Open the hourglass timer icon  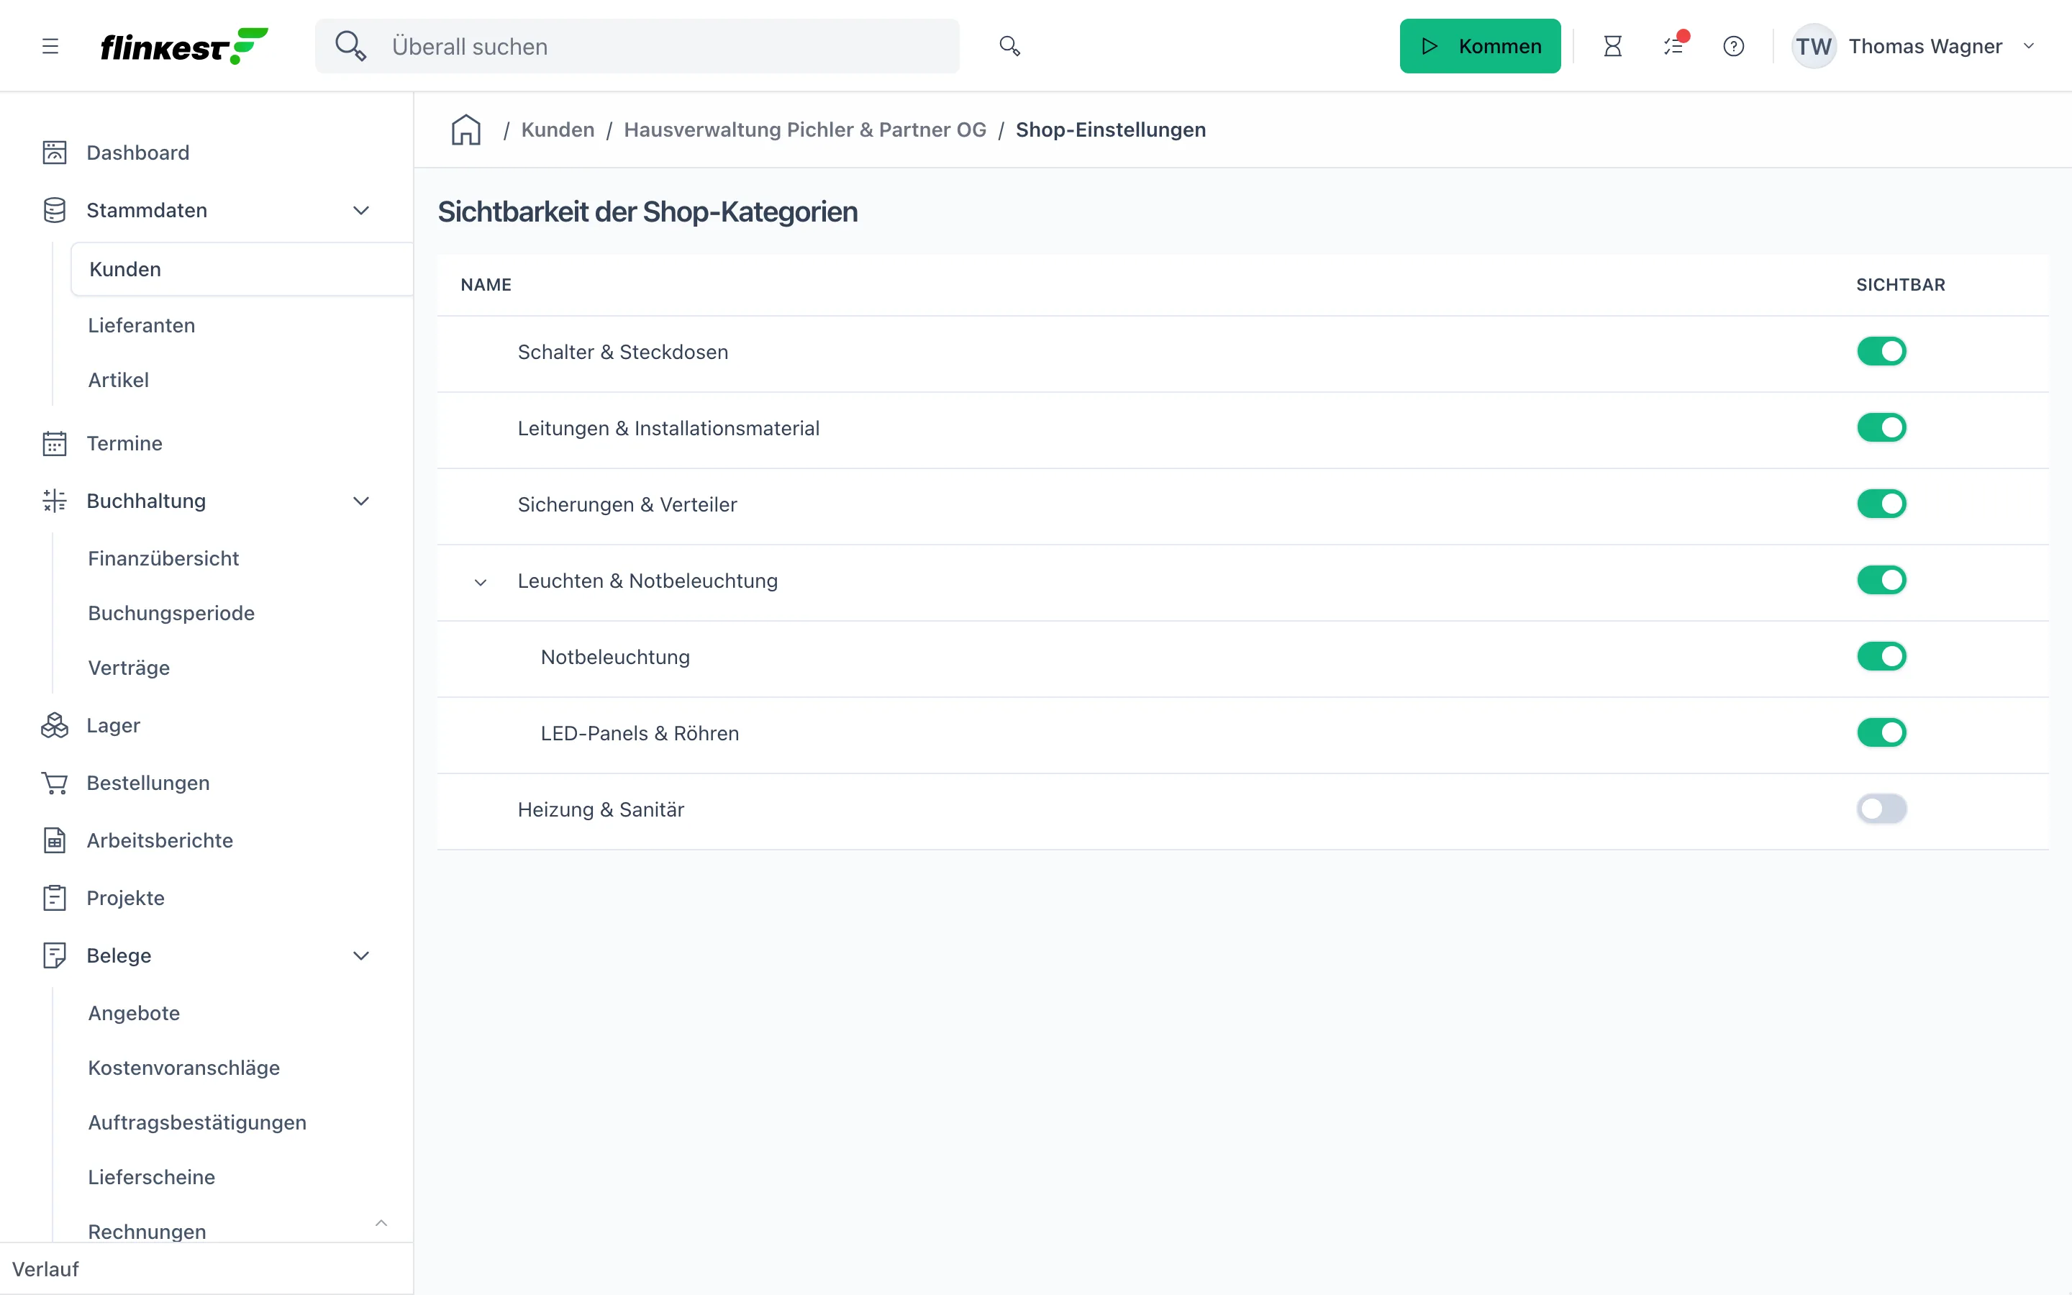point(1612,46)
